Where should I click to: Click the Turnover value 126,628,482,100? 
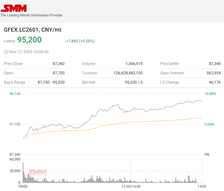click(128, 73)
